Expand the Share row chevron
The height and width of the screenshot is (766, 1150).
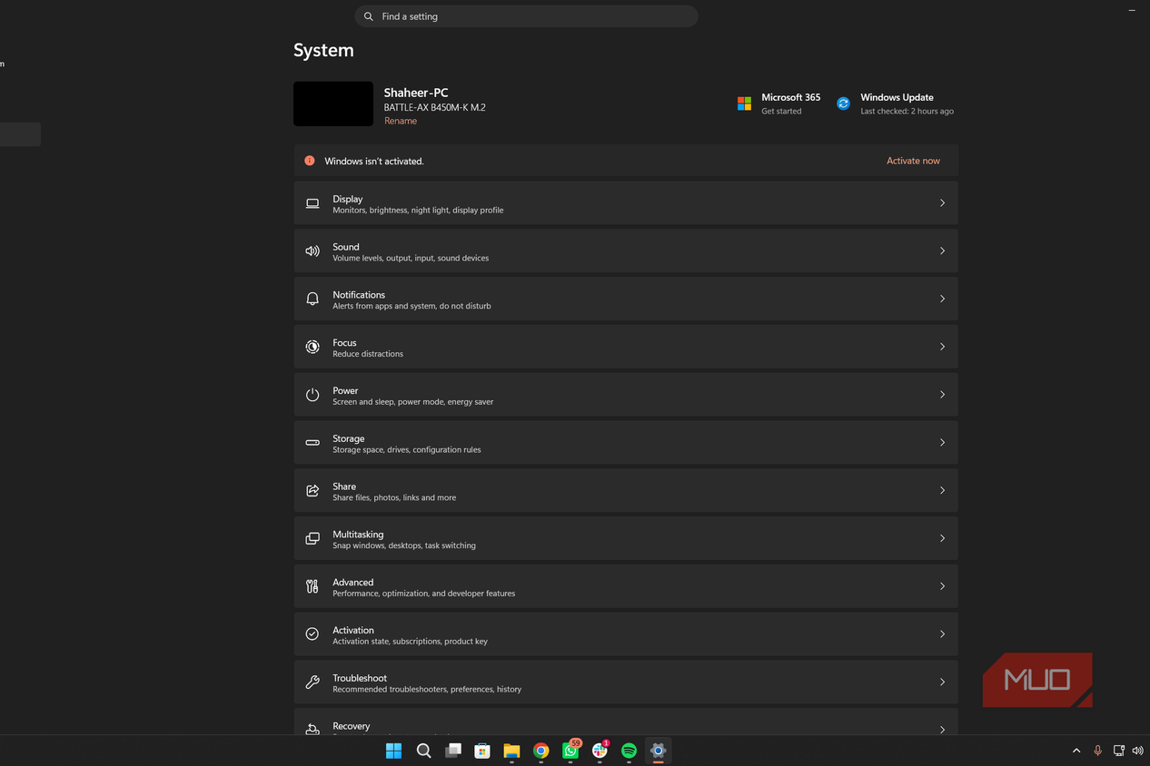point(942,490)
